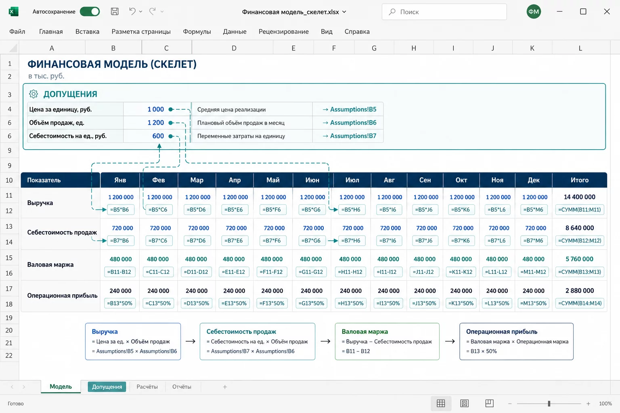
Task: Select the unit cost value 600
Action: [x=158, y=136]
